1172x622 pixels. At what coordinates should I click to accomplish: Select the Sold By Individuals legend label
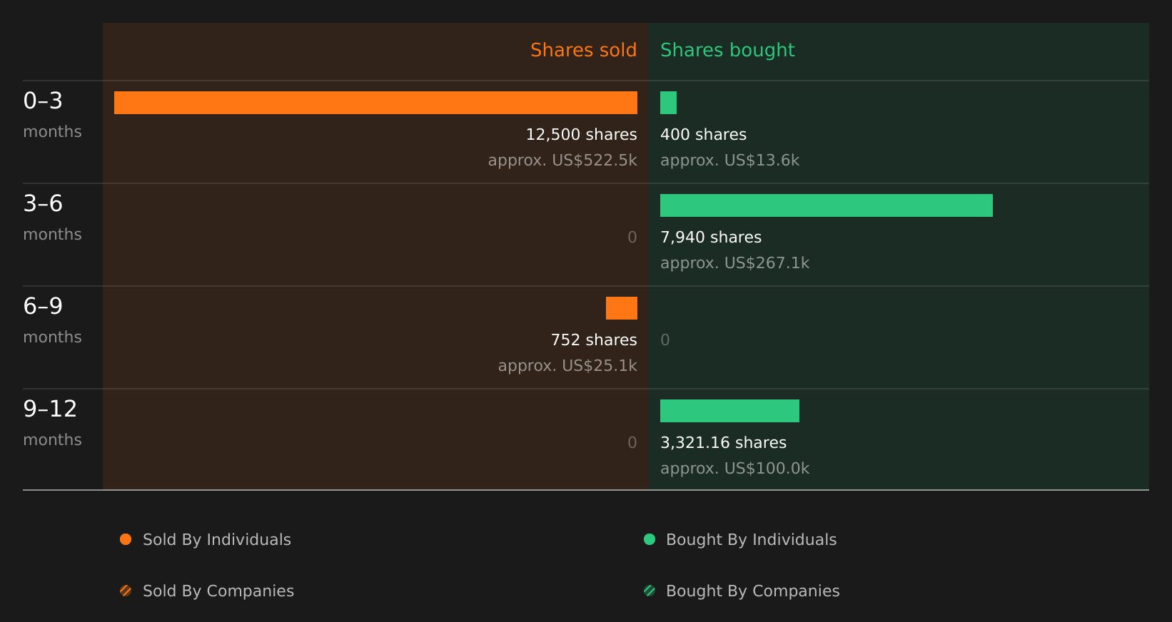click(x=217, y=539)
